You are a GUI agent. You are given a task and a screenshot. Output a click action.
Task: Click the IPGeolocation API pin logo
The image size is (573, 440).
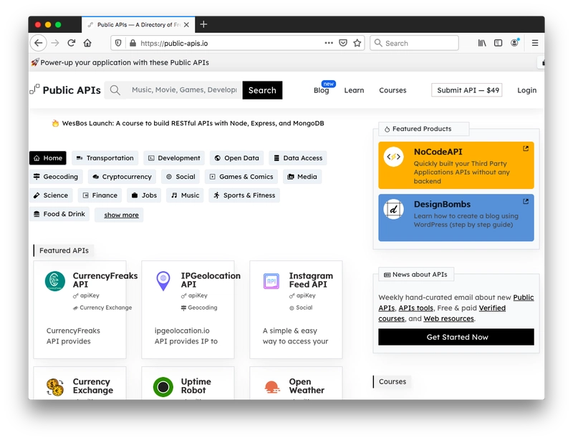click(x=163, y=280)
